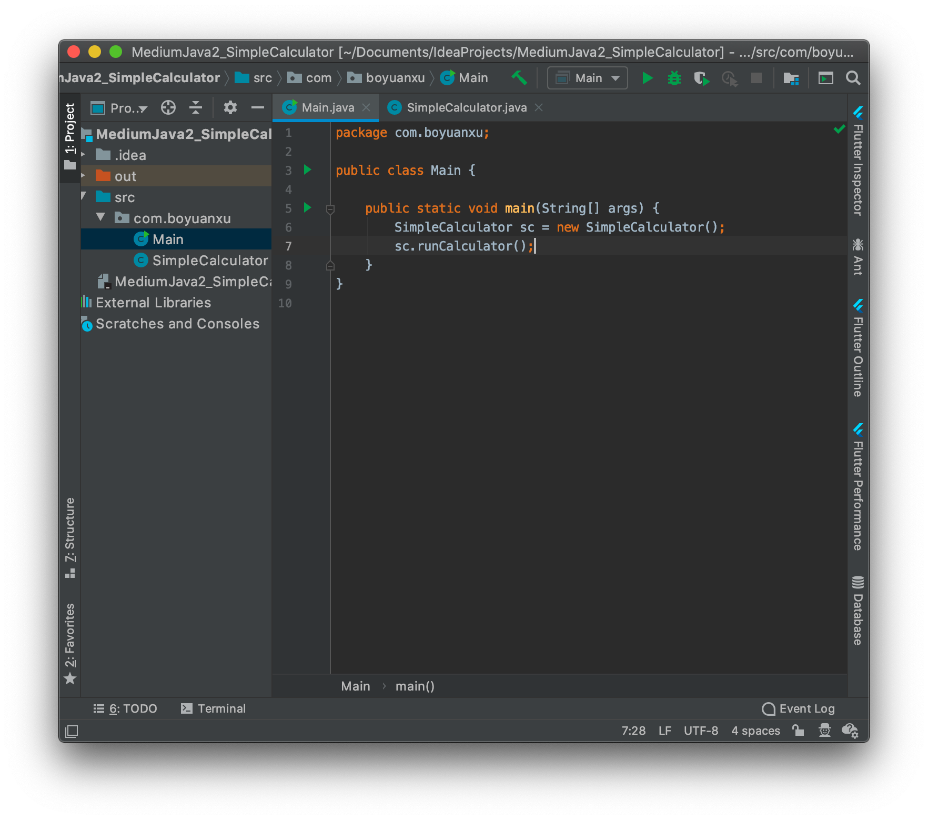The width and height of the screenshot is (928, 820).
Task: Build the project using the hammer icon
Action: [x=519, y=77]
